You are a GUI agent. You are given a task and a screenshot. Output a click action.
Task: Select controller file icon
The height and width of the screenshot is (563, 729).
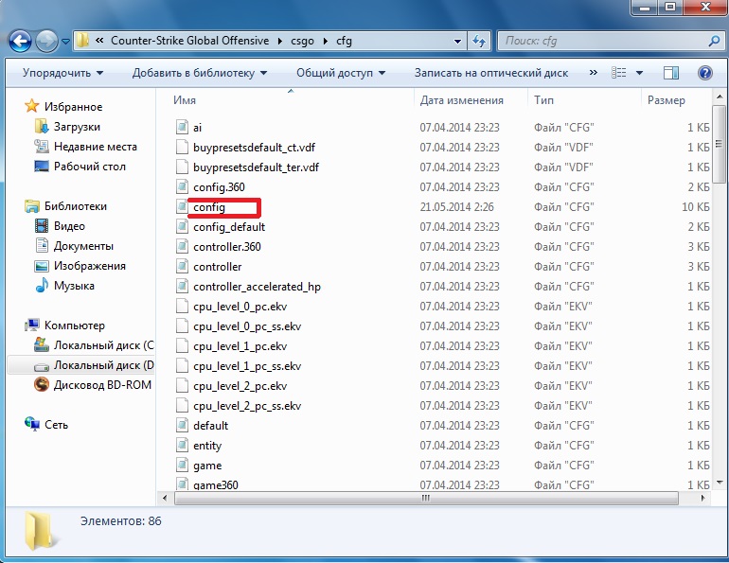tap(182, 267)
